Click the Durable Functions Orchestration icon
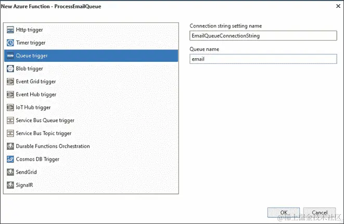The image size is (344, 224). [10, 146]
